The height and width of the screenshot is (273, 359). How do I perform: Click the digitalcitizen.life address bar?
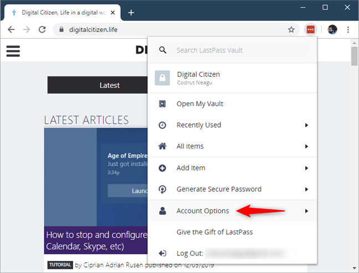(x=176, y=29)
